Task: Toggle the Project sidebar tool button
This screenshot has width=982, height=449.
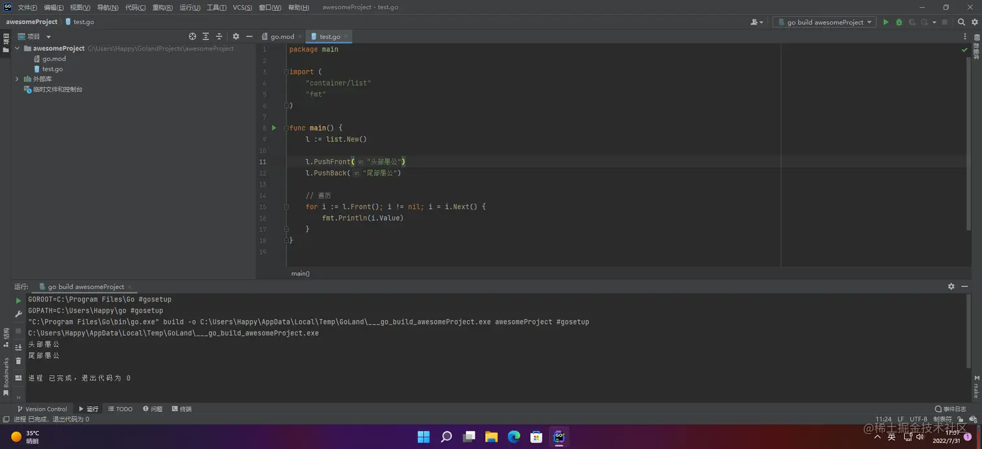Action: coord(6,43)
